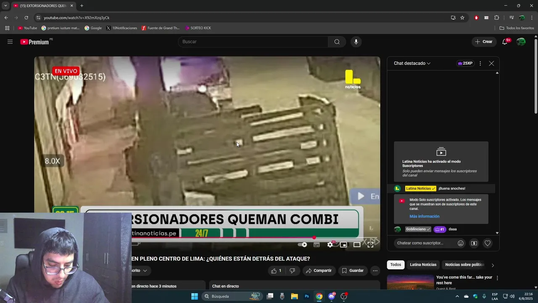Dislike the video
538x303 pixels.
[293, 271]
